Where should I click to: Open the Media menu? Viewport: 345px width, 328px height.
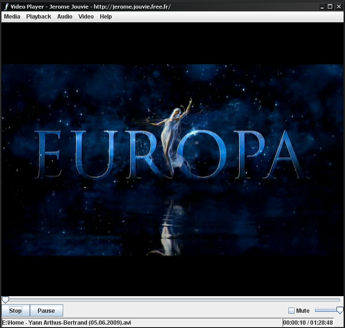click(12, 17)
